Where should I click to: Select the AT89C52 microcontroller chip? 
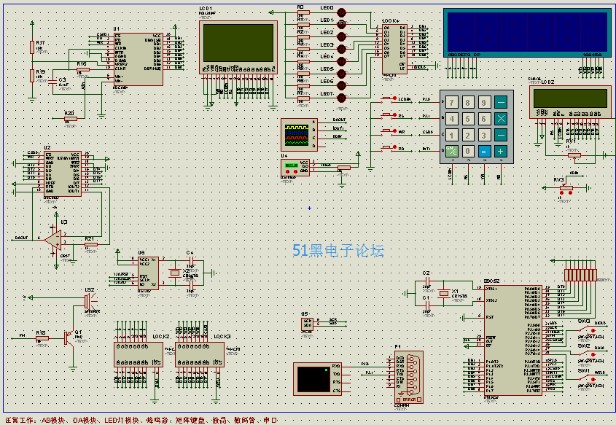(x=512, y=340)
